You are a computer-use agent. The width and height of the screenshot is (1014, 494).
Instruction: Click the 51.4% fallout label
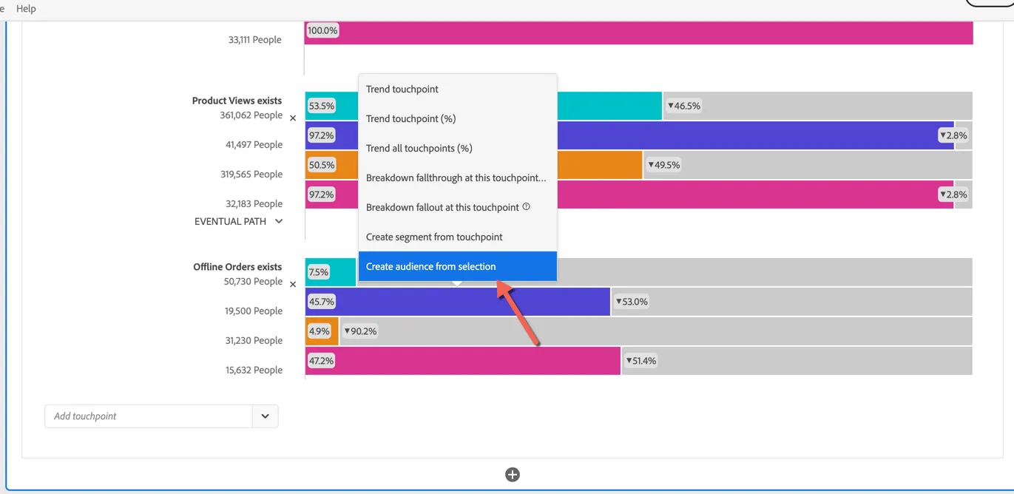tap(640, 361)
